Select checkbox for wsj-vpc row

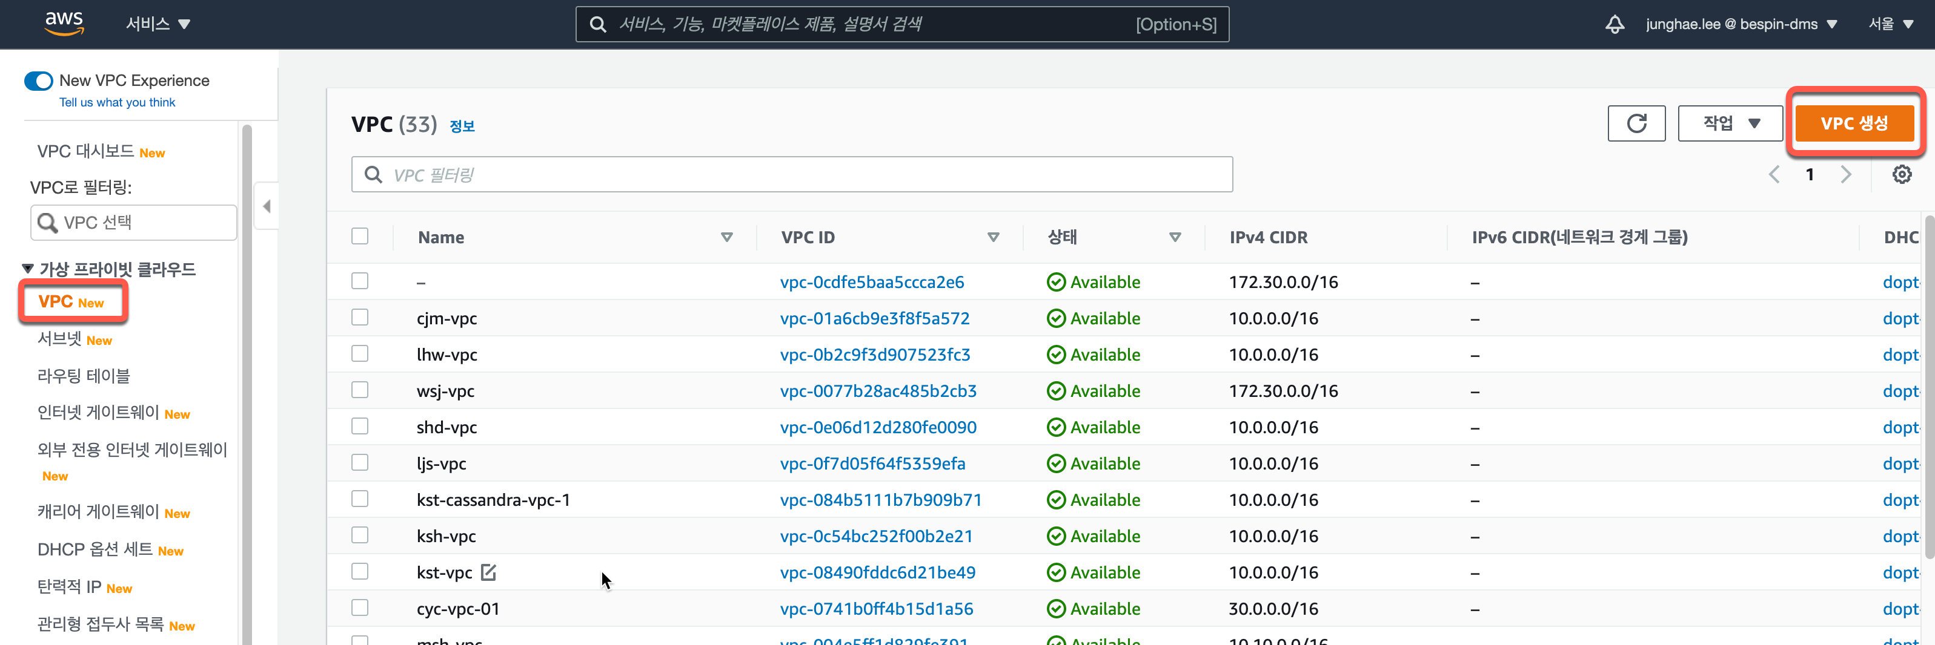360,390
